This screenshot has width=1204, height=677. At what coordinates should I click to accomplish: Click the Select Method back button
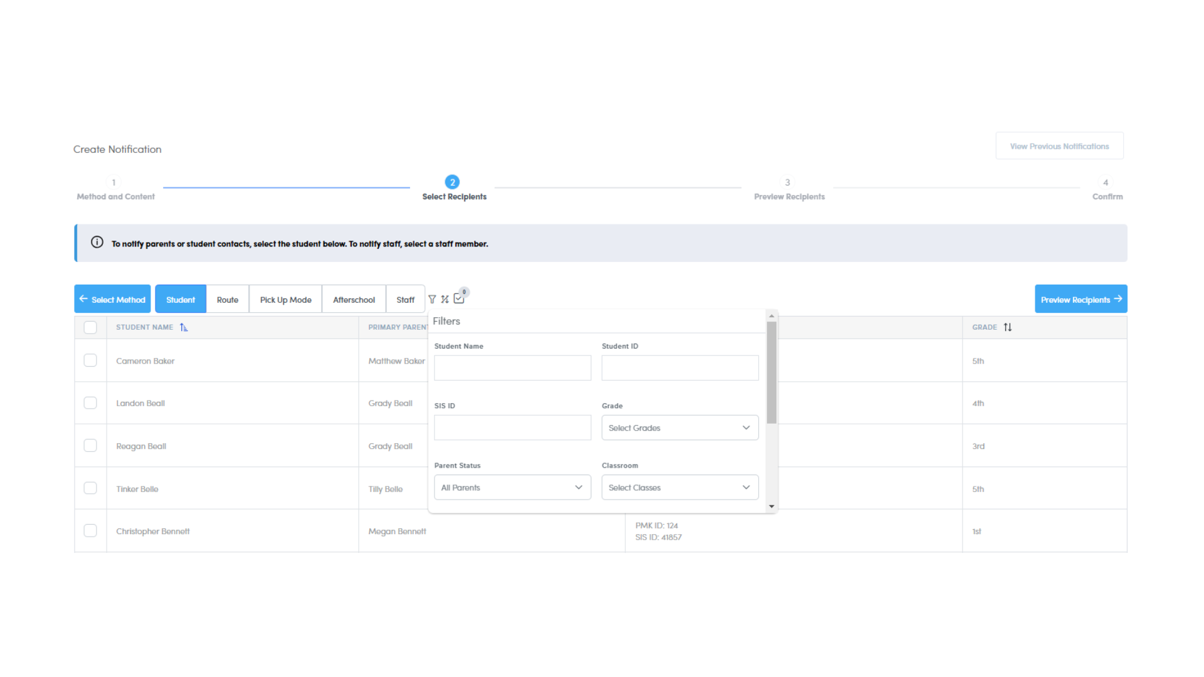pyautogui.click(x=112, y=299)
